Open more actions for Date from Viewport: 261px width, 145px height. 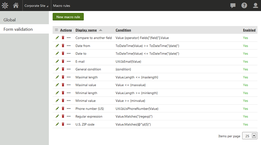(x=69, y=46)
